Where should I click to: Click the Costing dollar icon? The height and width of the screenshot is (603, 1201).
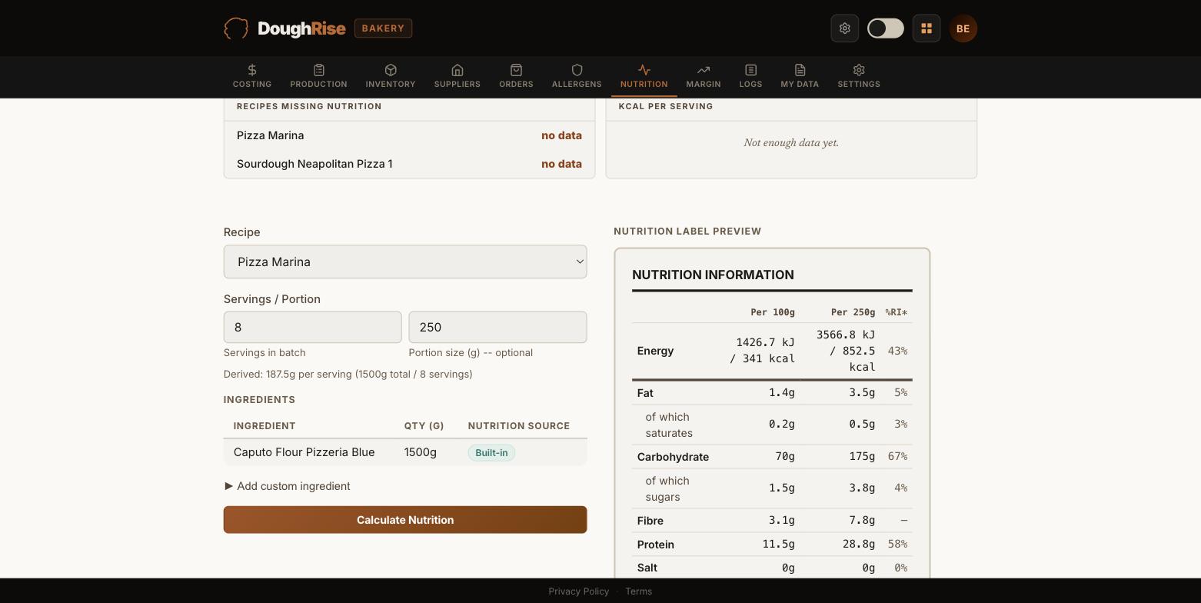click(x=252, y=70)
